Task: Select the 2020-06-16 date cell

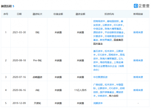Action: [19, 90]
